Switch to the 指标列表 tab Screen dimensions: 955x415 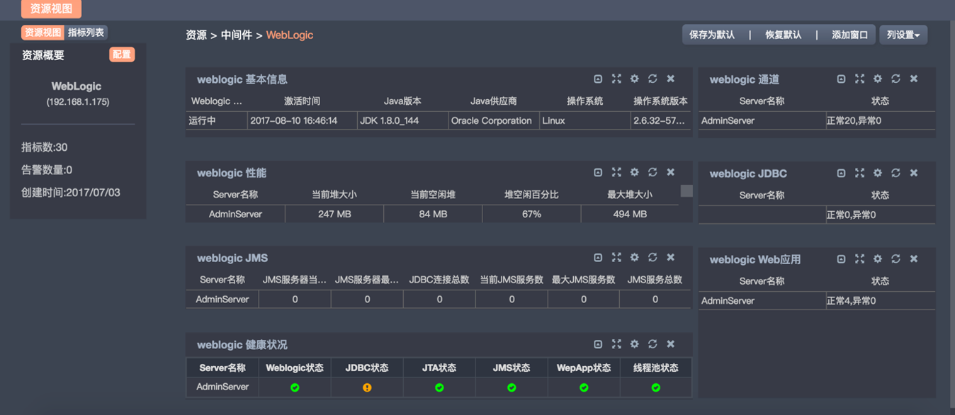coord(86,33)
